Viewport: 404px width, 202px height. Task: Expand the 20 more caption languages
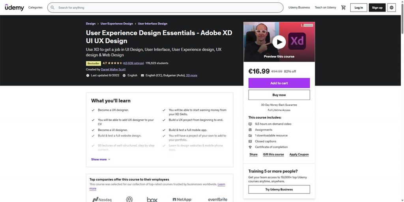click(x=192, y=75)
